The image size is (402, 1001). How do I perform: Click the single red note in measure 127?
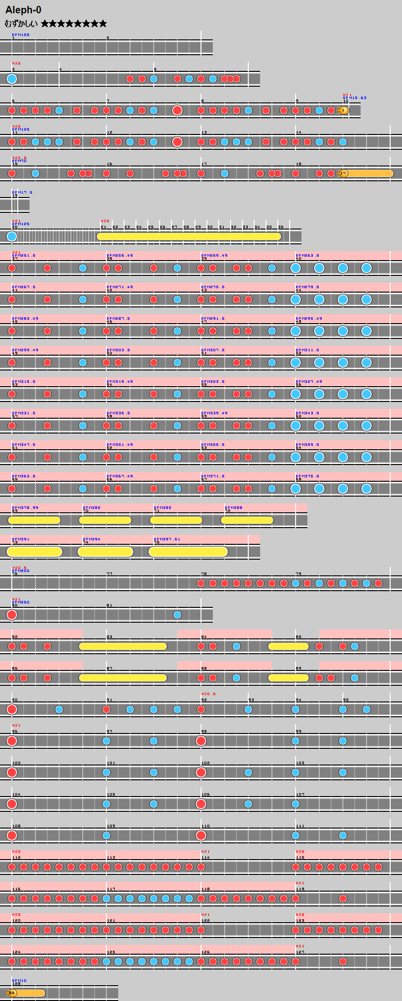pyautogui.click(x=343, y=962)
